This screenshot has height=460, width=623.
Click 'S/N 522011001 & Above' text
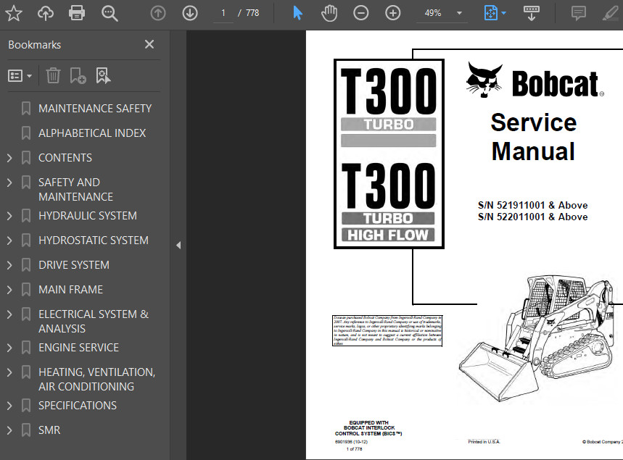533,217
